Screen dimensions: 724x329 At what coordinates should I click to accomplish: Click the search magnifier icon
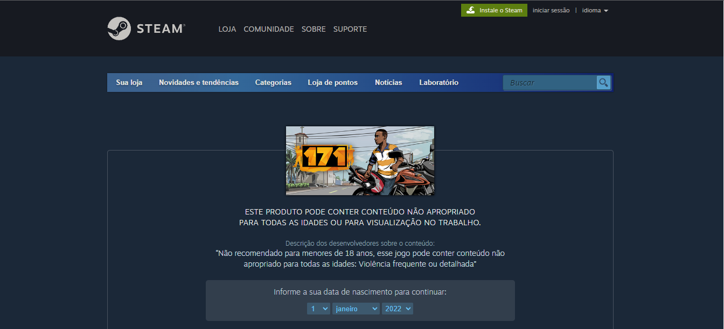pos(603,83)
